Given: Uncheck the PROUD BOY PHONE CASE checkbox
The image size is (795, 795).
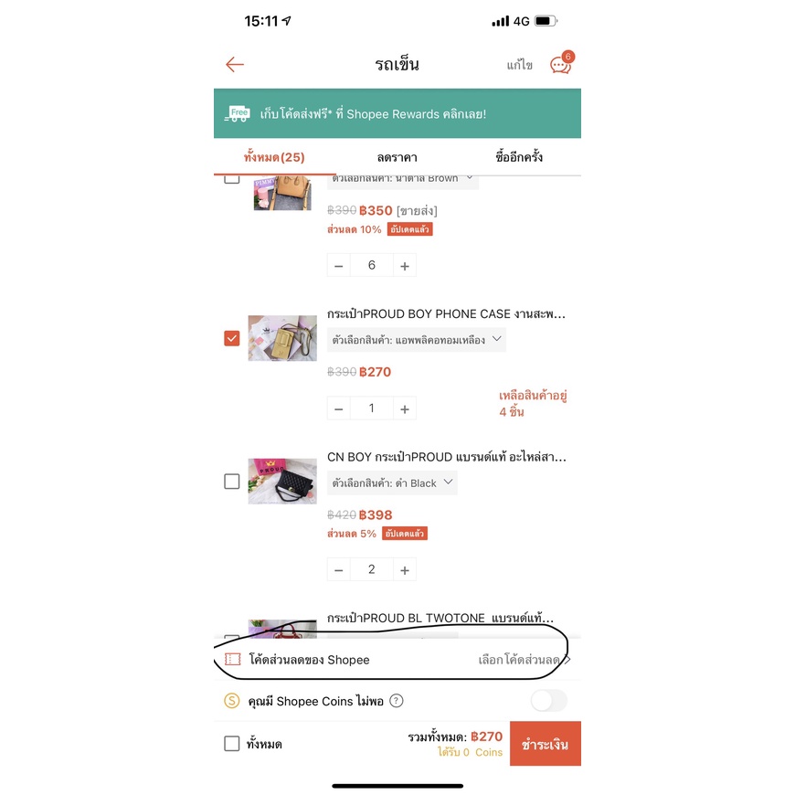Looking at the screenshot, I should (x=232, y=338).
